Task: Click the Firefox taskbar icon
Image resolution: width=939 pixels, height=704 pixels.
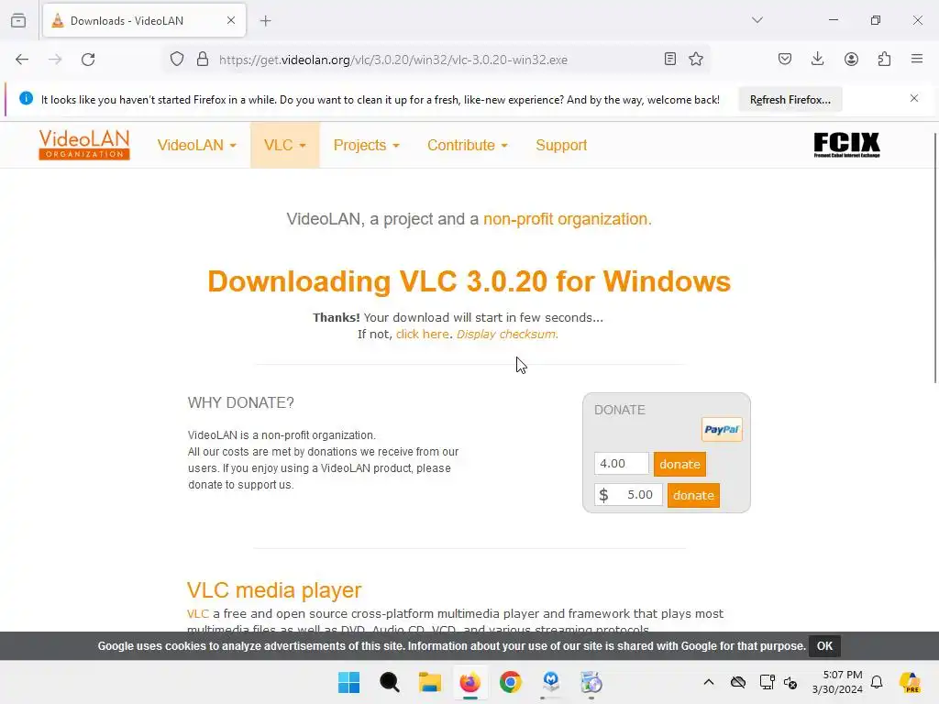Action: (470, 682)
